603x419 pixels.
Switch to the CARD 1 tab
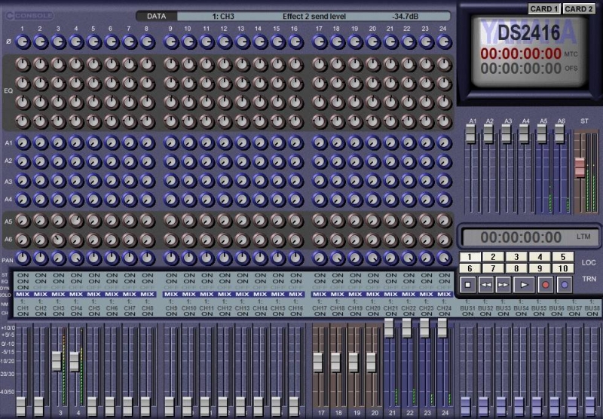(x=544, y=9)
